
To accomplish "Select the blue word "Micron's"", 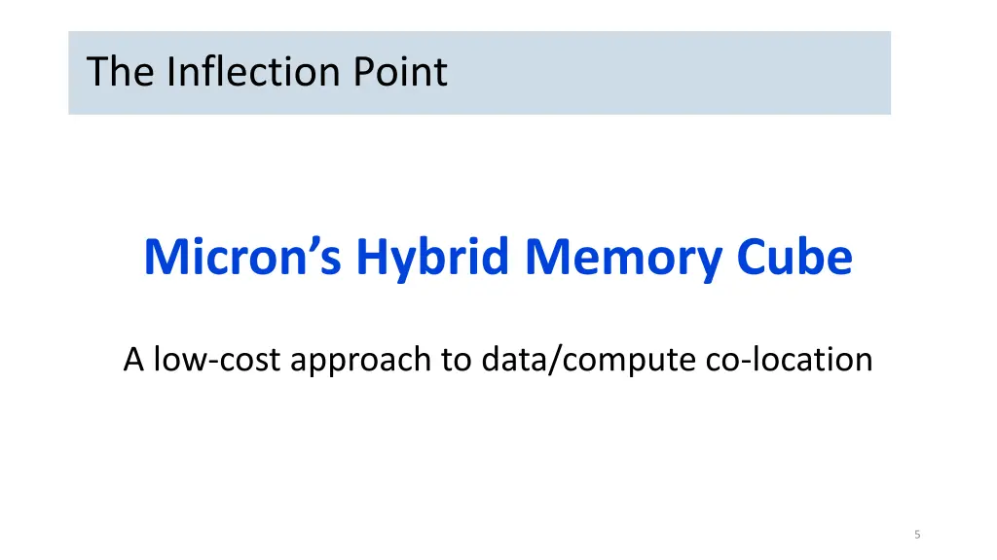I will click(x=242, y=257).
